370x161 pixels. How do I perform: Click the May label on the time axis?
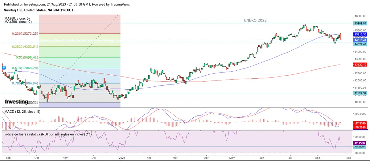point(232,158)
